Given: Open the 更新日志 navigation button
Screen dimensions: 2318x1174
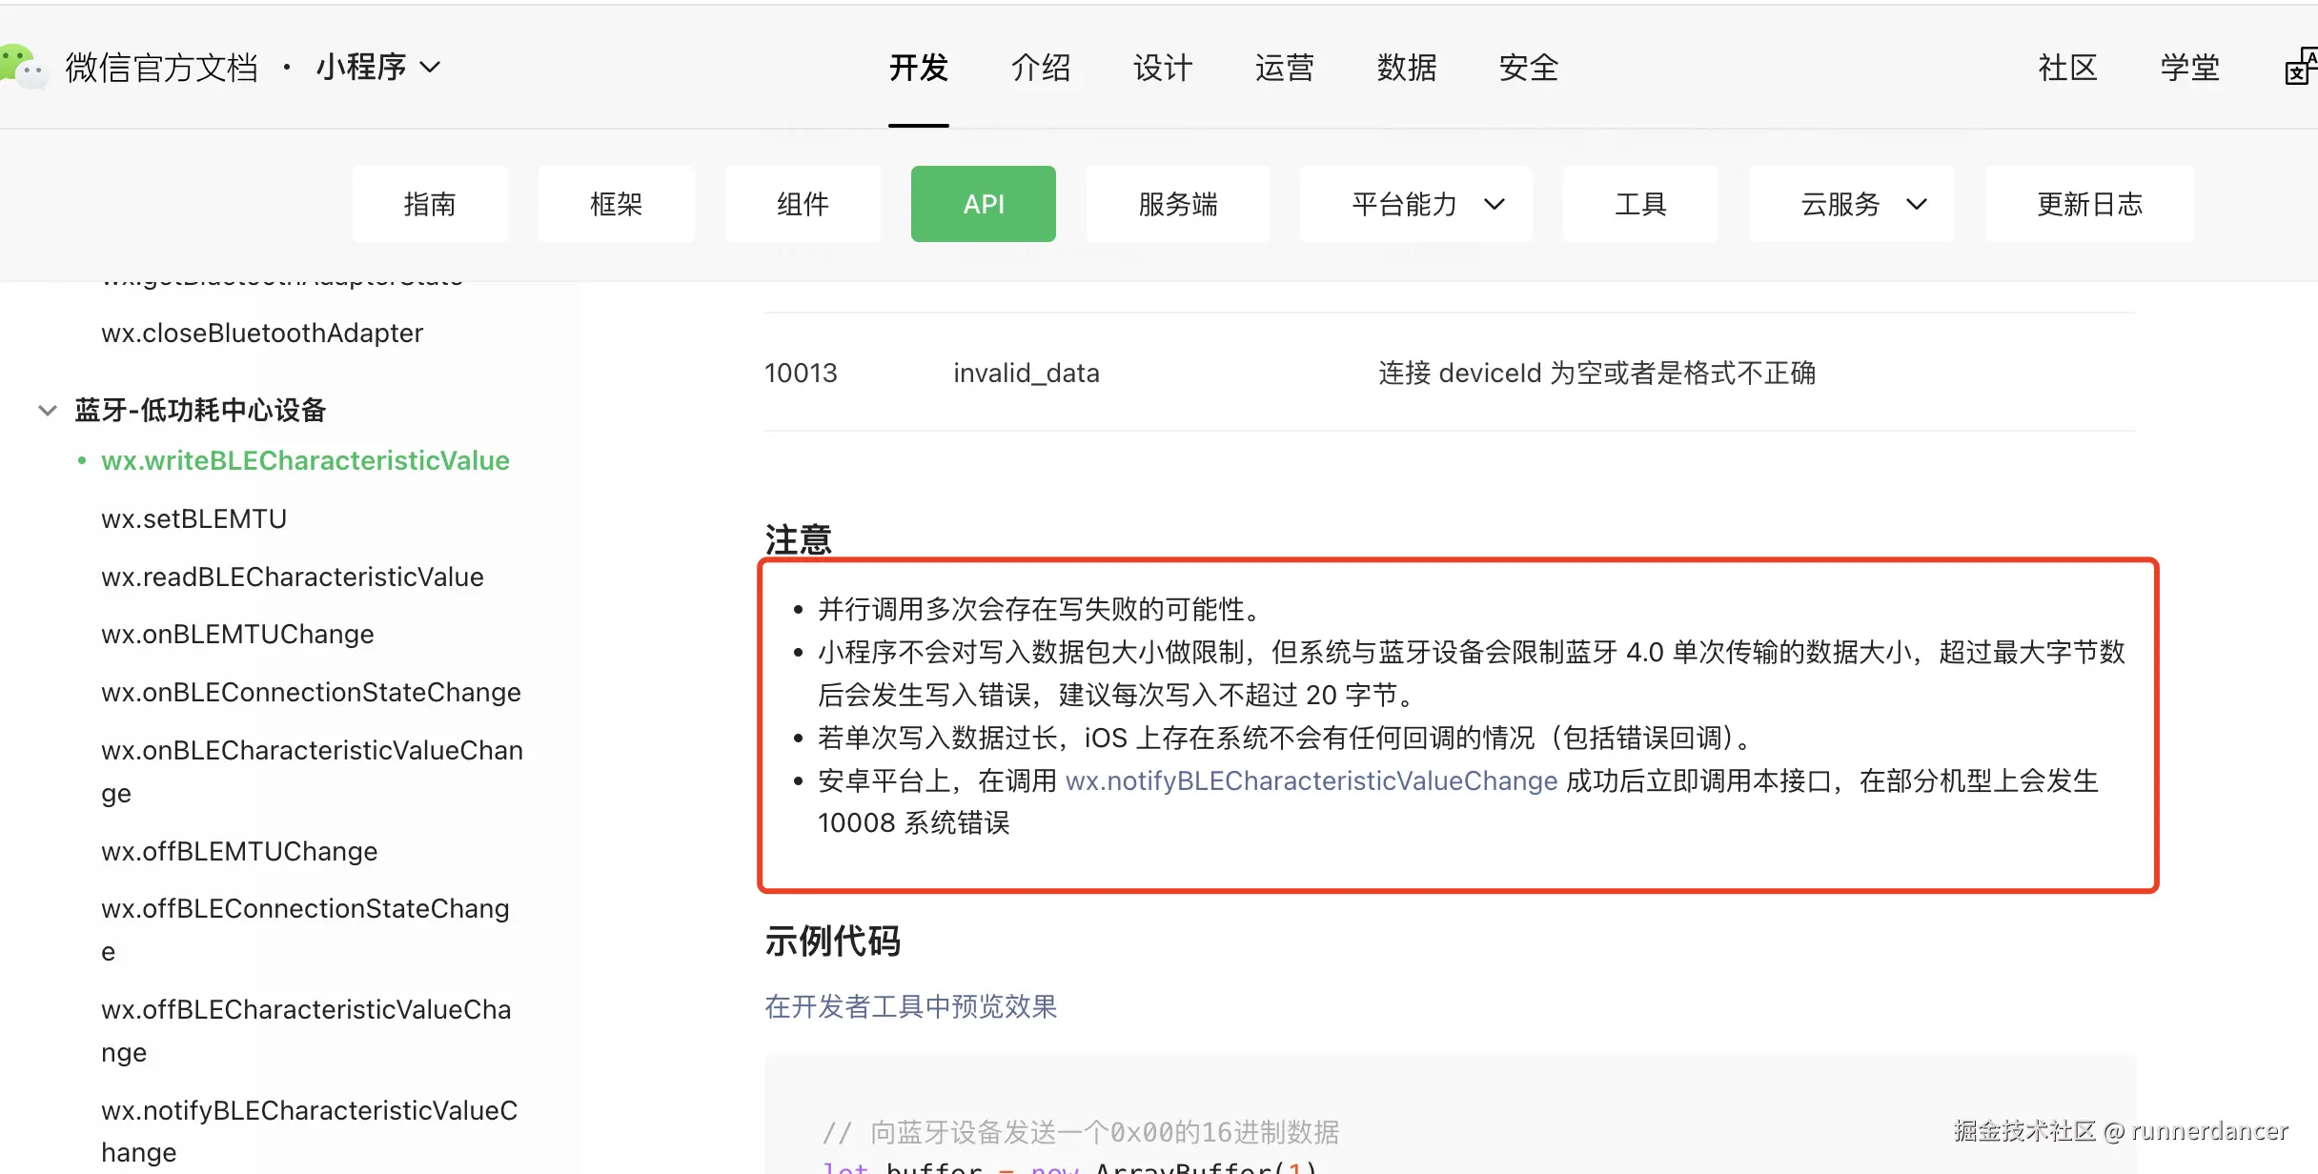Looking at the screenshot, I should (x=2089, y=204).
